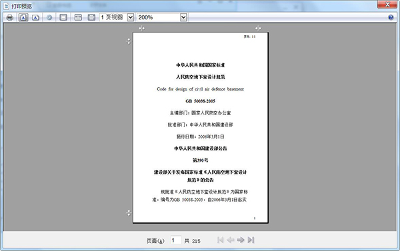Close the 打印预览 window
This screenshot has width=400, height=251.
click(x=387, y=5)
